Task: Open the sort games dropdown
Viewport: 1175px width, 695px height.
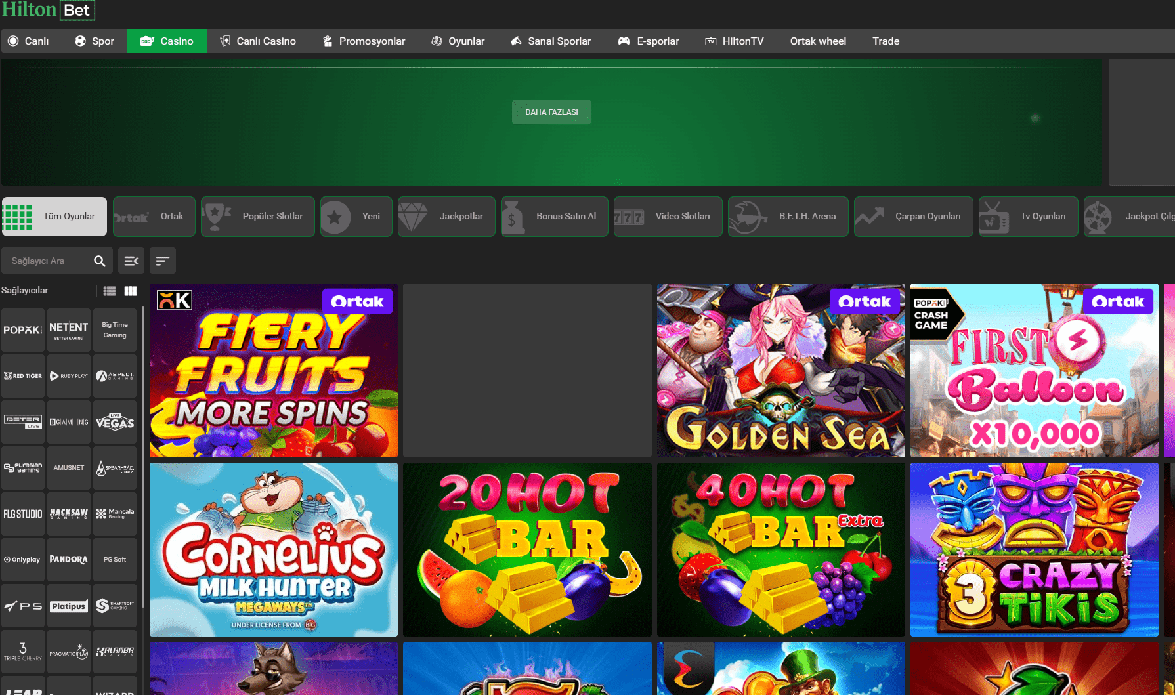Action: coord(162,261)
